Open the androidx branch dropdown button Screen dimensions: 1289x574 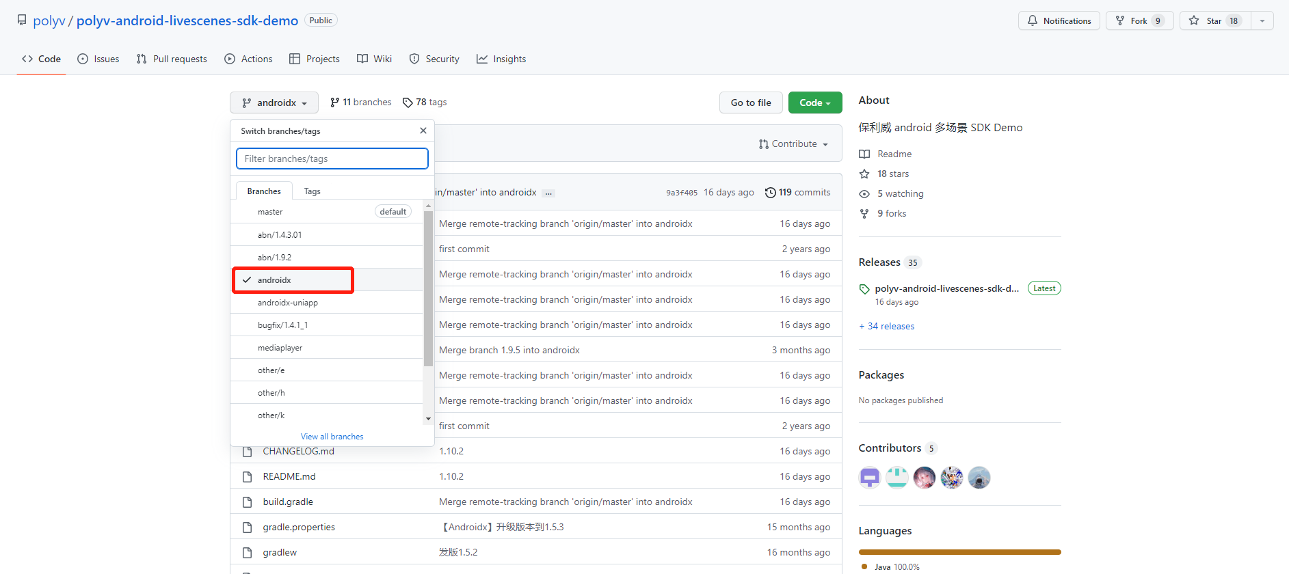pos(274,102)
